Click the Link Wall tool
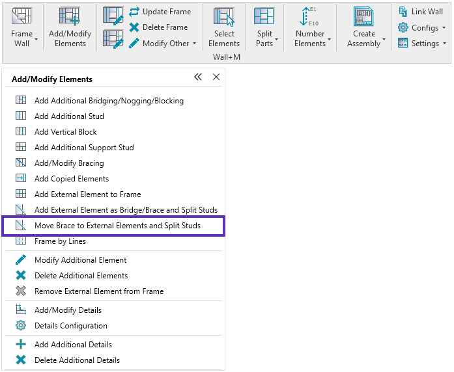The image size is (454, 372). [x=420, y=12]
